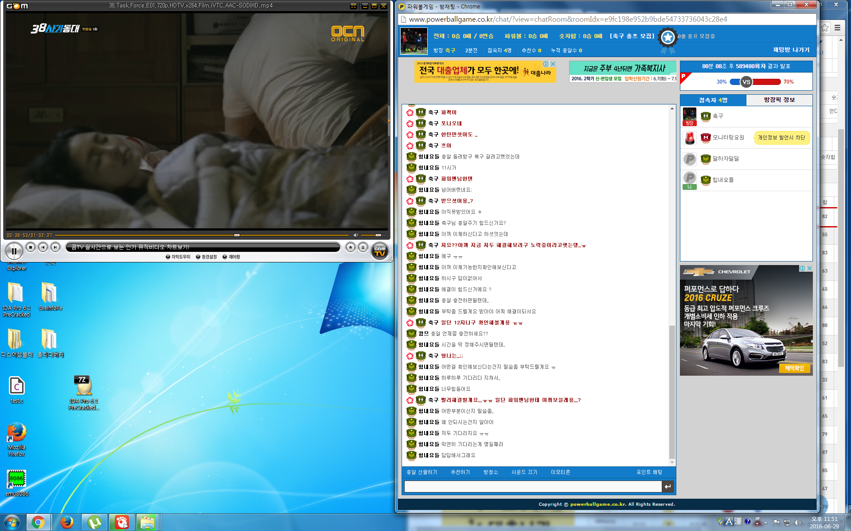Click the chat room URL address bar
Viewport: 851px width, 531px height.
tap(607, 19)
